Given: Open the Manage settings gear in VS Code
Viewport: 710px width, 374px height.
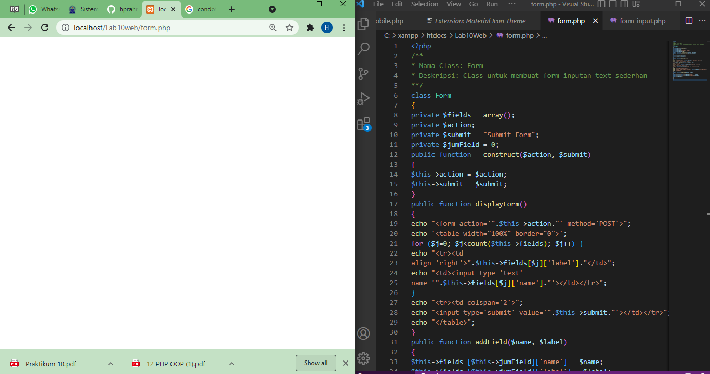Looking at the screenshot, I should click(x=364, y=358).
